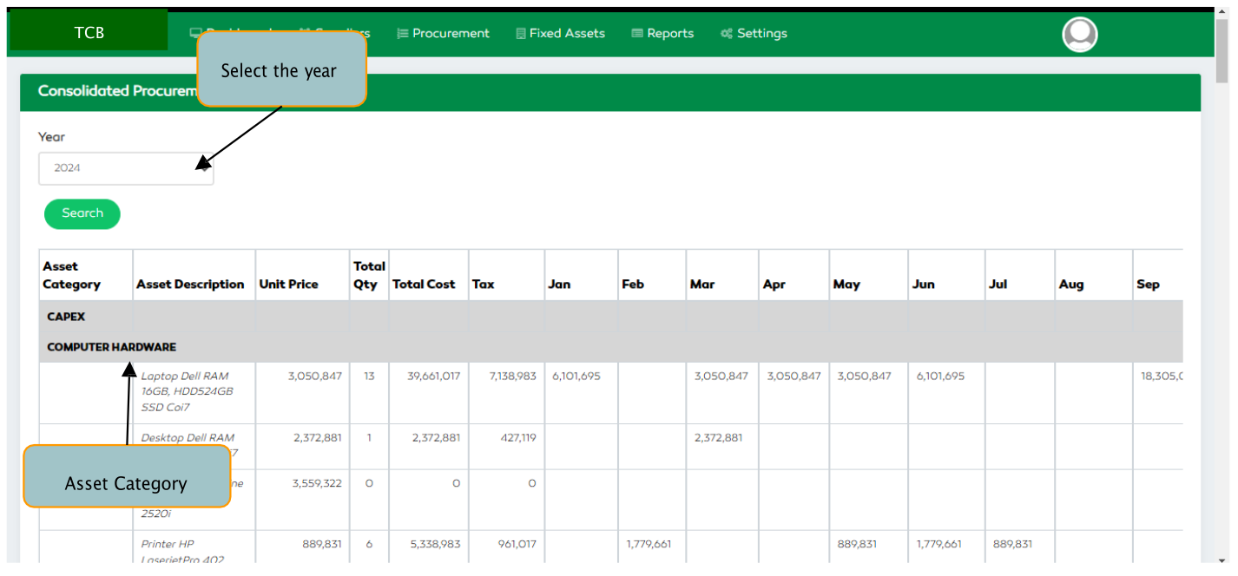Click the dropdown arrow beside the year field
This screenshot has width=1238, height=576.
(202, 168)
